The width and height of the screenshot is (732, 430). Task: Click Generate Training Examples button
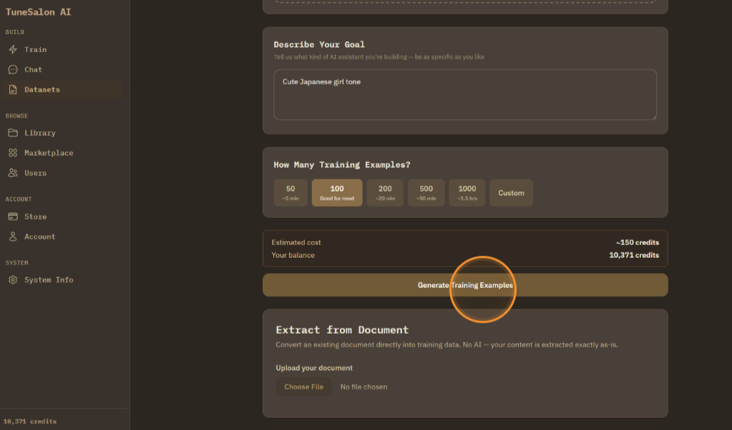[x=465, y=285]
